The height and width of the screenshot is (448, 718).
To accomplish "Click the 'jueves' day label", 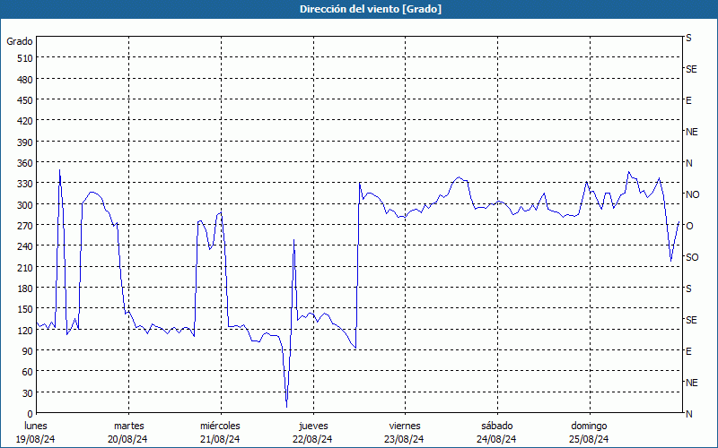I will [313, 426].
